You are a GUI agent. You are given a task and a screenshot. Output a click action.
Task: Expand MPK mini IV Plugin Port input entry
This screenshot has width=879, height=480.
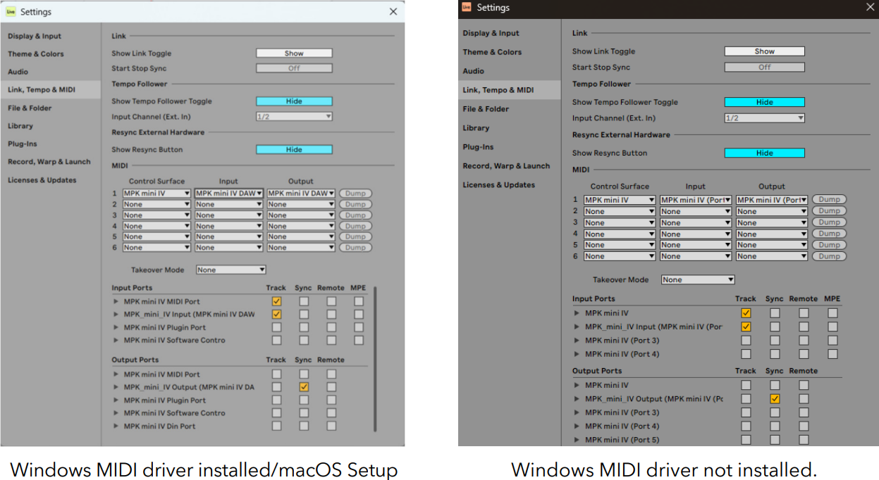116,327
